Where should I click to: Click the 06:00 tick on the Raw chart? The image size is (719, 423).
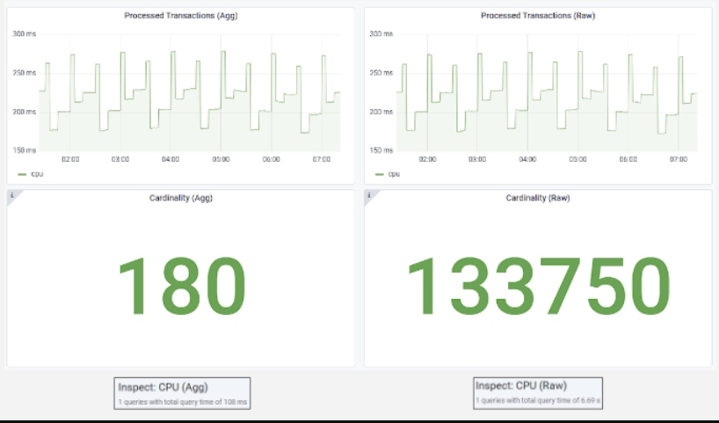pos(628,159)
